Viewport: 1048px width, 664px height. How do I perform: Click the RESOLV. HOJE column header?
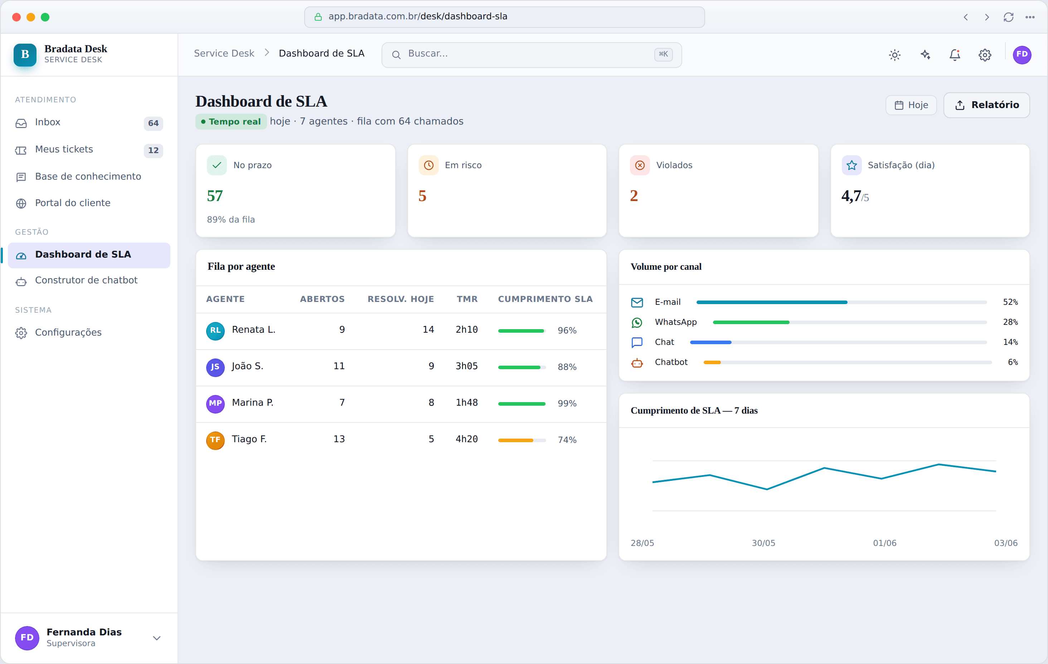tap(401, 299)
